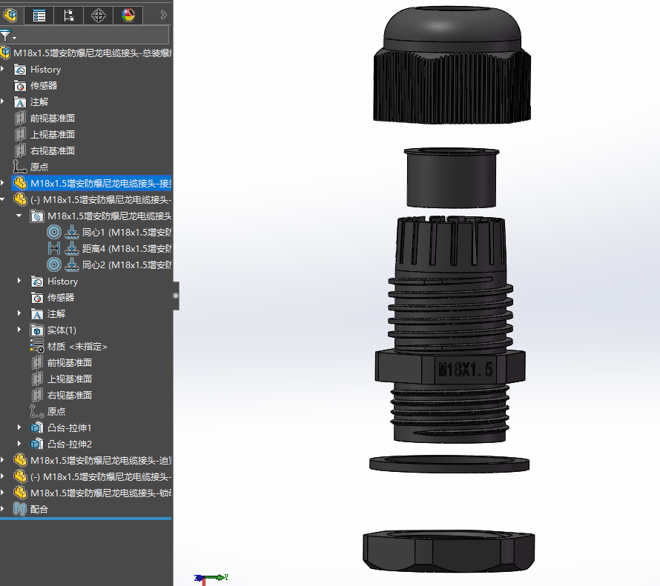Image resolution: width=660 pixels, height=586 pixels.
Task: Show more manager tabs with the arrow
Action: pyautogui.click(x=164, y=16)
